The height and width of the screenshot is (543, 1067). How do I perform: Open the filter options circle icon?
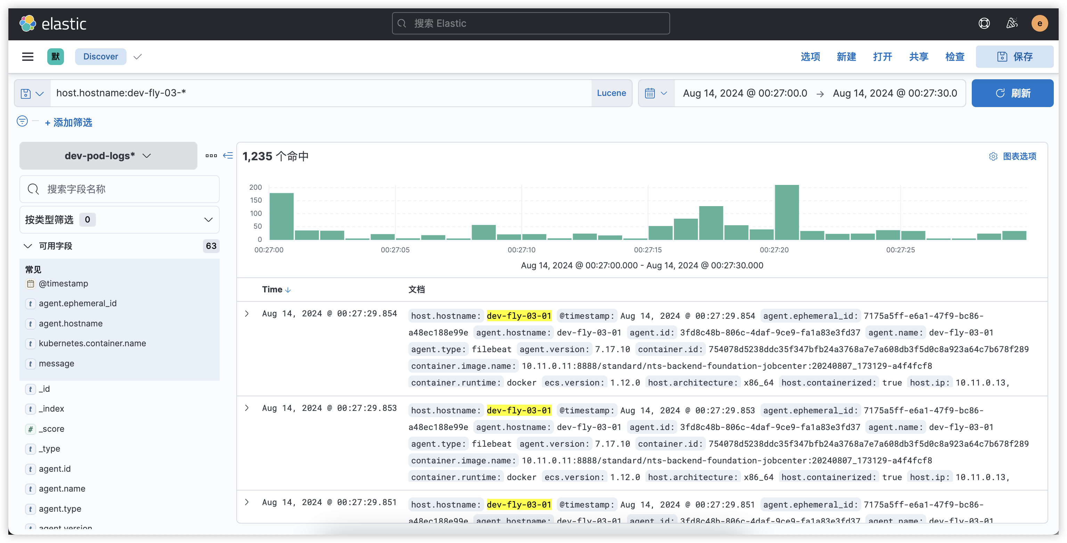22,121
